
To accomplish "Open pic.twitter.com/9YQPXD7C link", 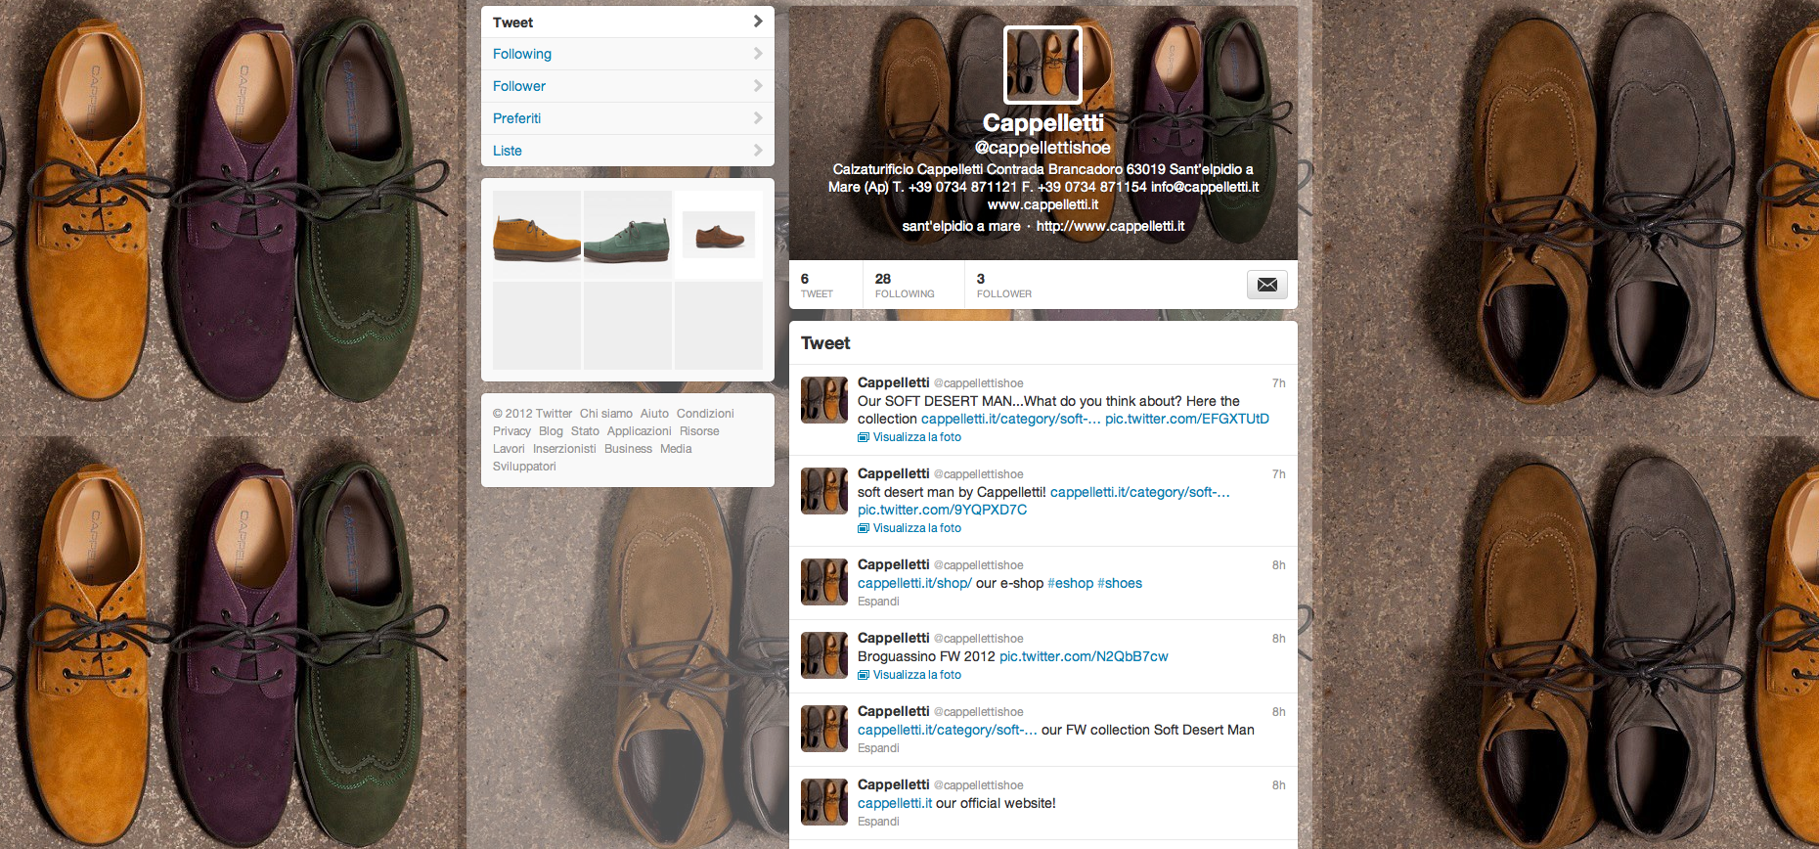I will (x=942, y=510).
